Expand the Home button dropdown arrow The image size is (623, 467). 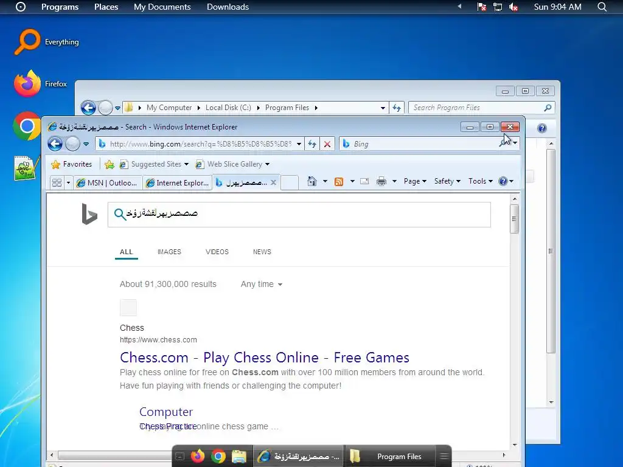coord(325,181)
